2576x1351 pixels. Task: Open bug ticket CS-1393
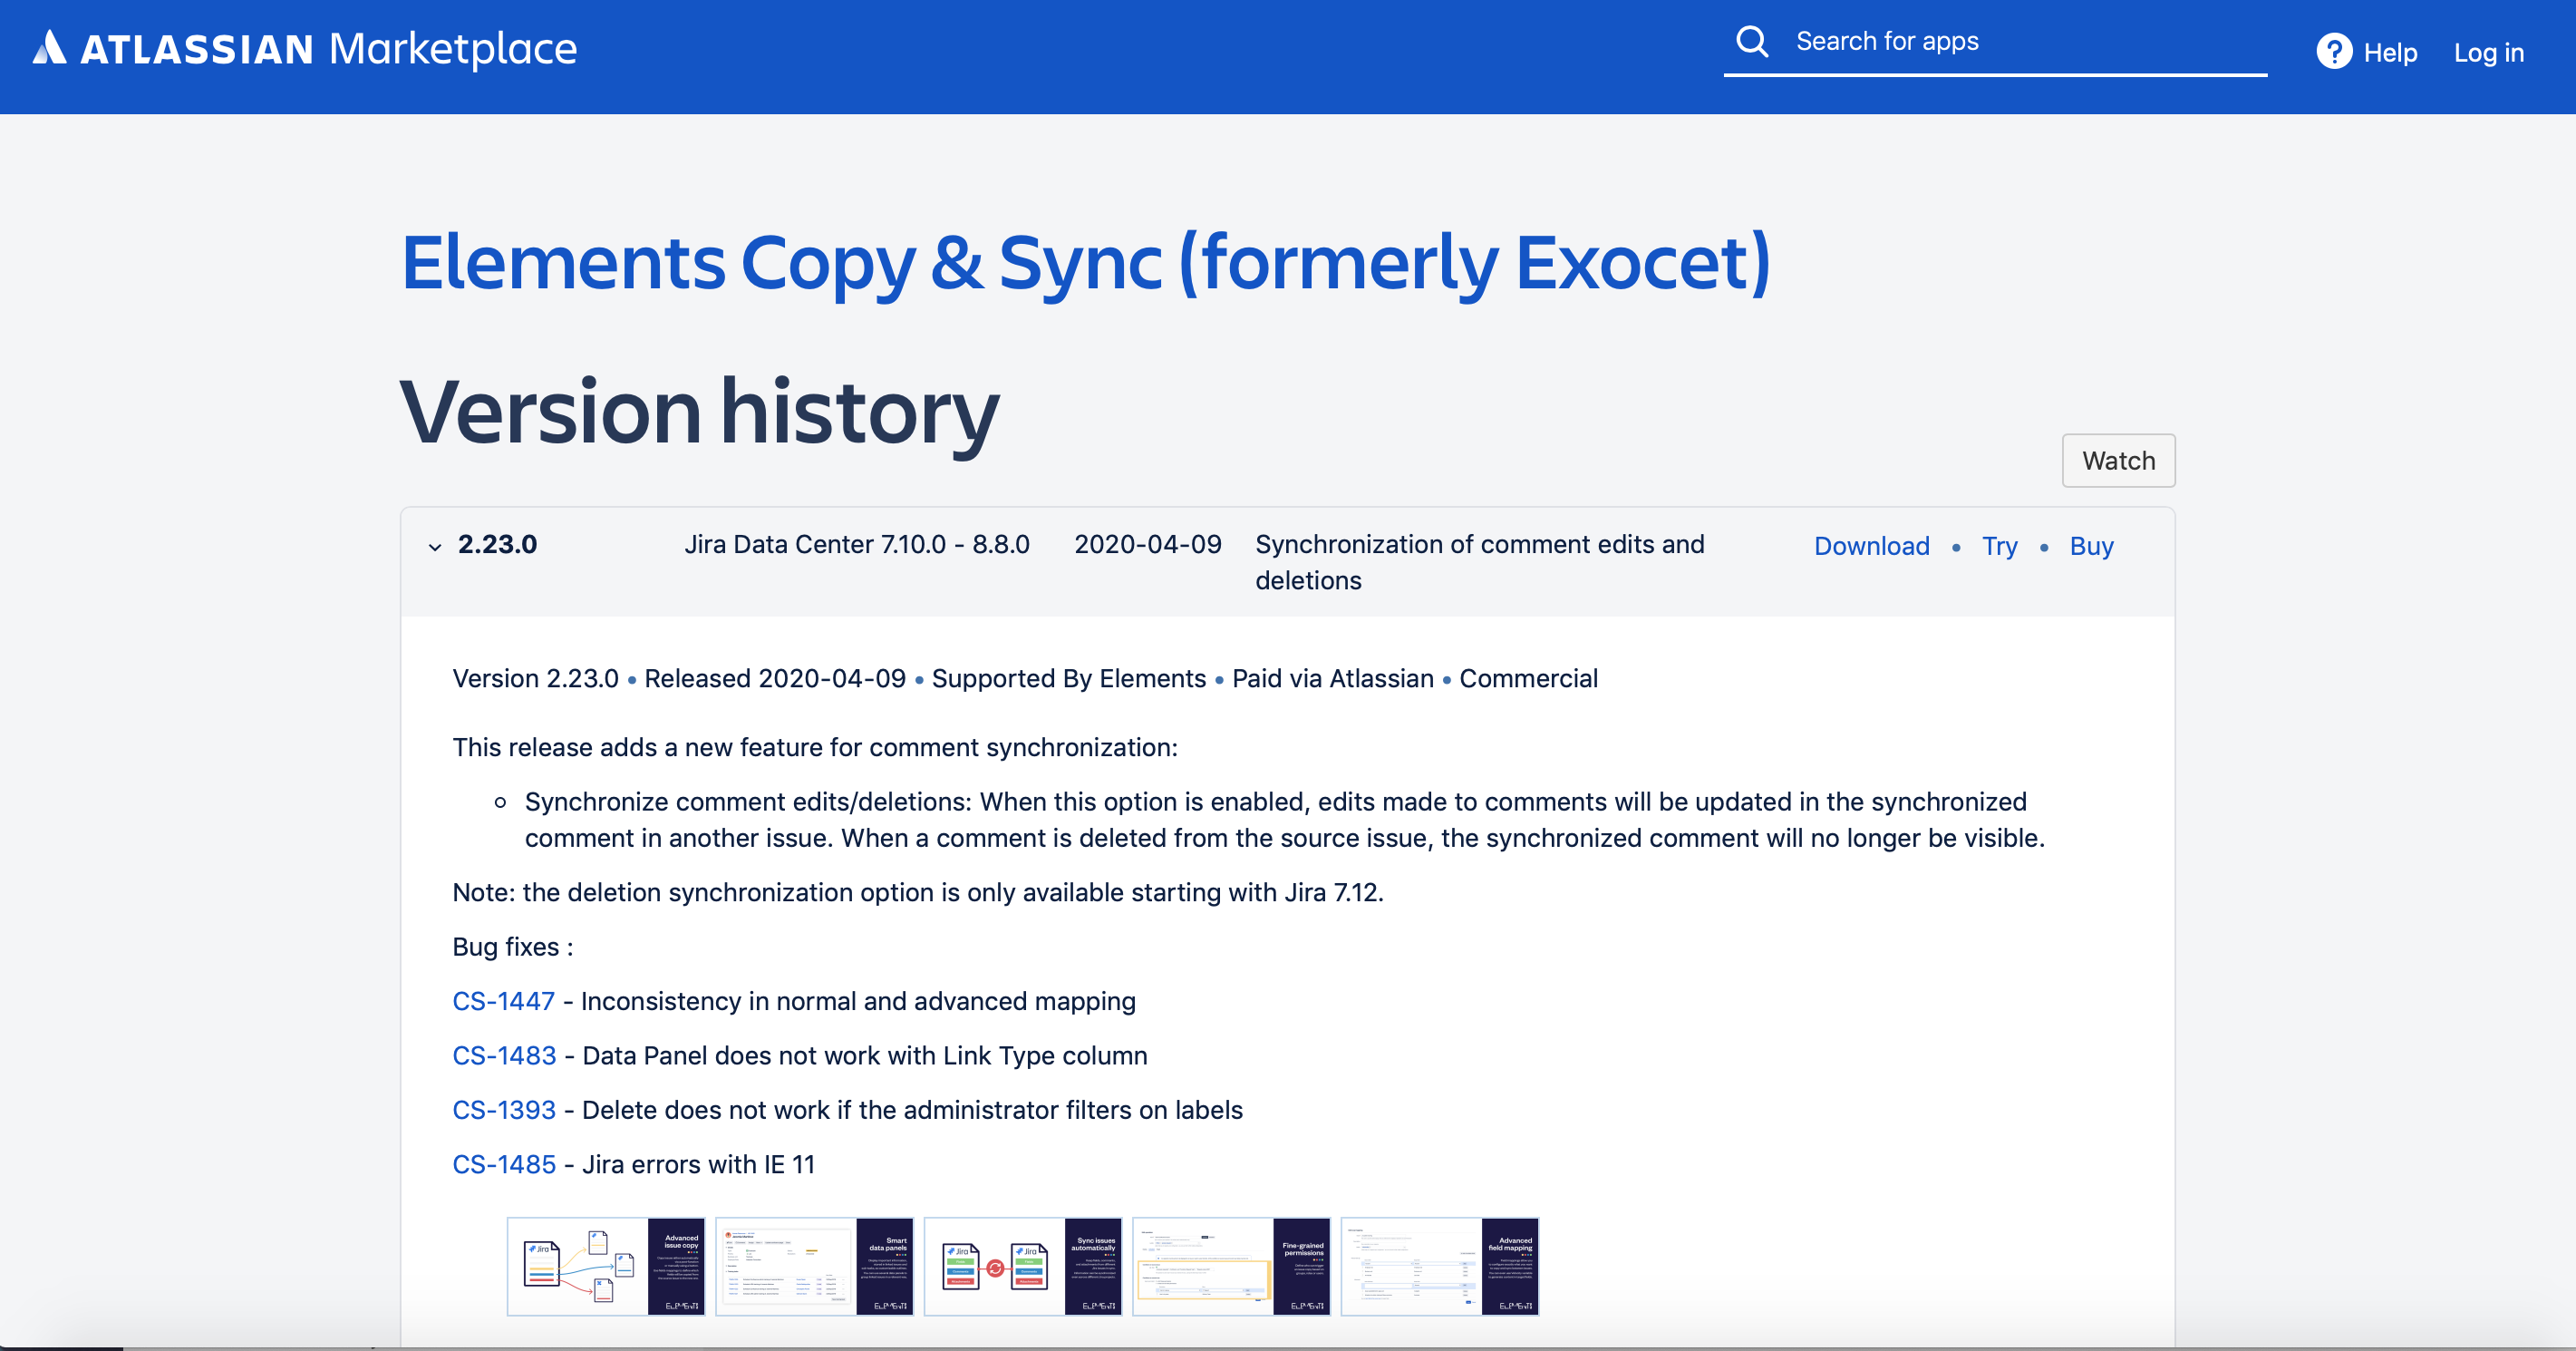504,1110
